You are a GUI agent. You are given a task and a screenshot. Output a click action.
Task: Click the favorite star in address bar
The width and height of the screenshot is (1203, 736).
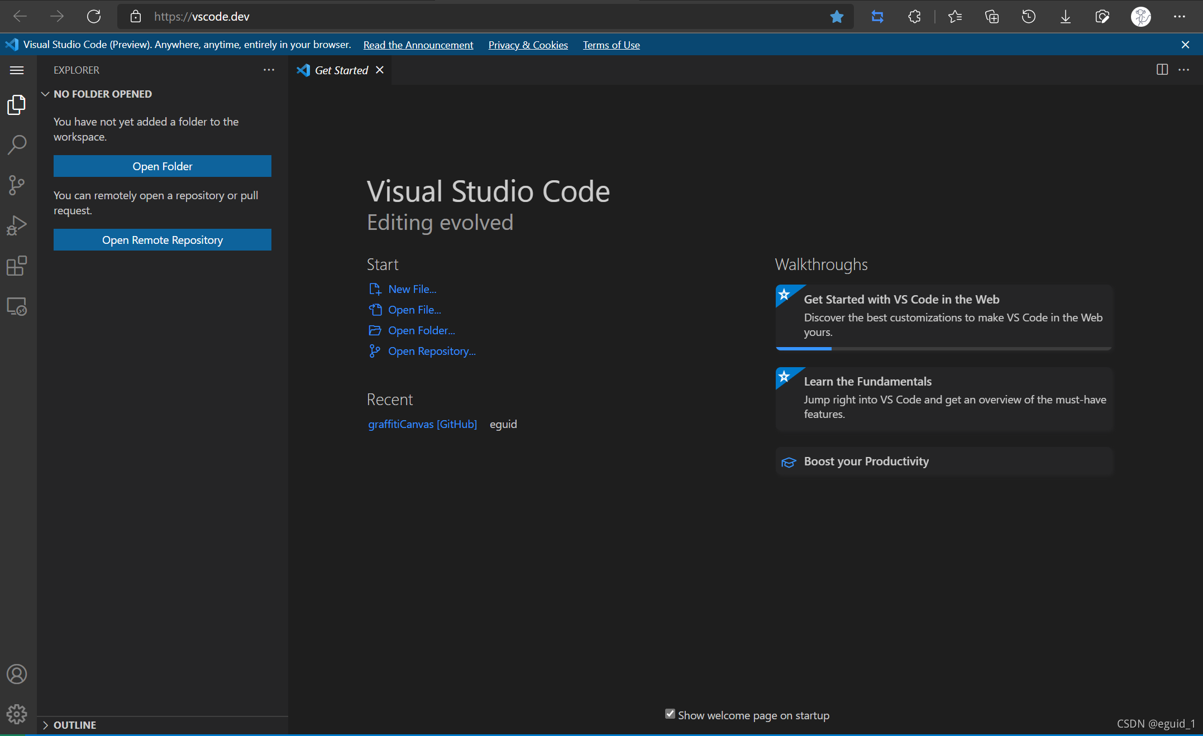[x=837, y=17]
